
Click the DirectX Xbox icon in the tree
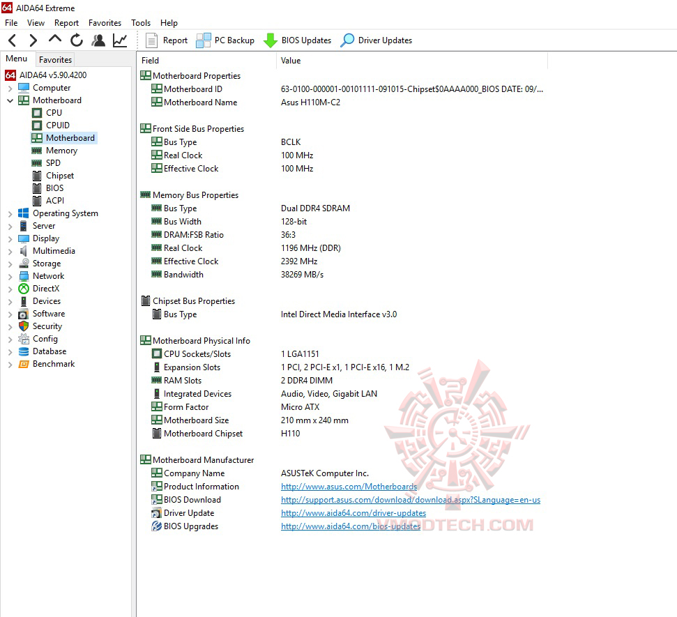click(23, 289)
